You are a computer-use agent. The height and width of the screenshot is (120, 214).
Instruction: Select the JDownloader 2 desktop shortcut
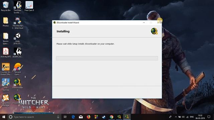pos(17,84)
